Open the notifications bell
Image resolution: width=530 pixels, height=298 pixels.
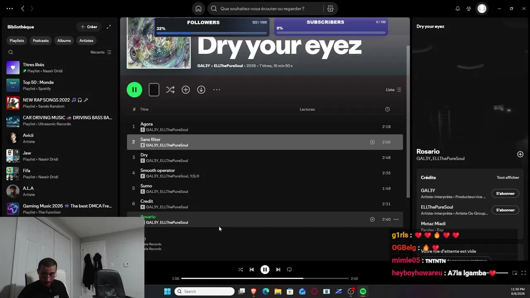(x=458, y=8)
